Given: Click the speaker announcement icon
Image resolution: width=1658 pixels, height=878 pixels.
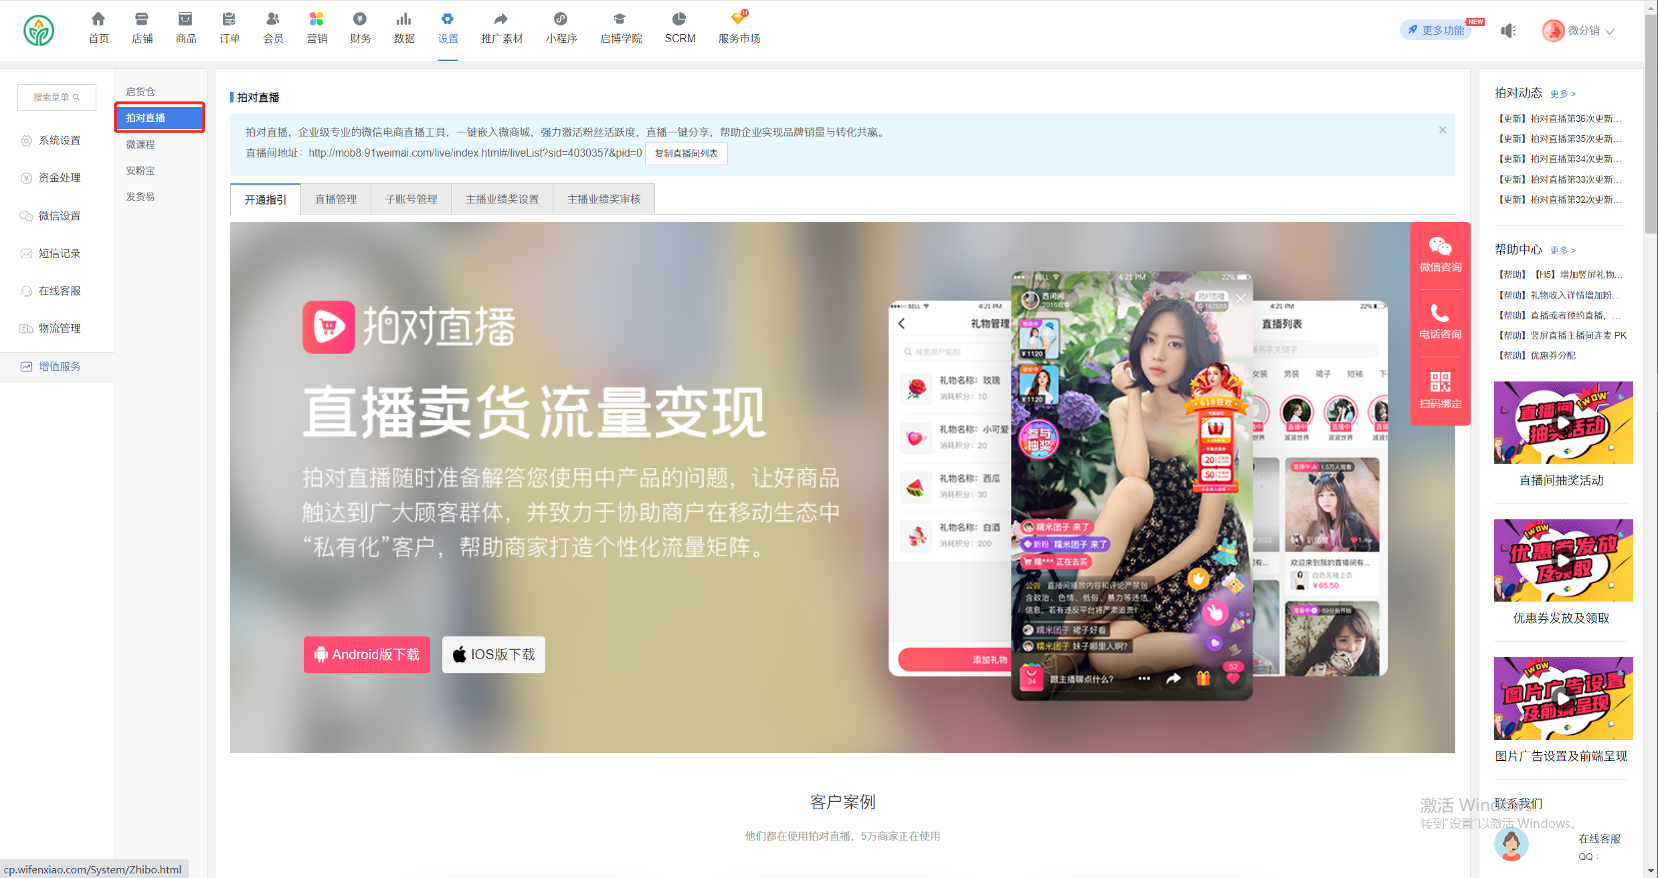Looking at the screenshot, I should click(1508, 31).
